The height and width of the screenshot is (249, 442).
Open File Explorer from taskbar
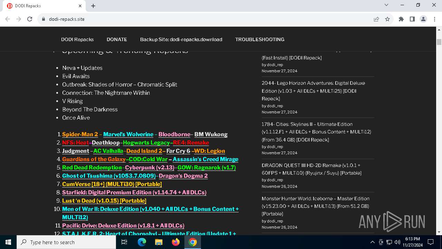[159, 242]
